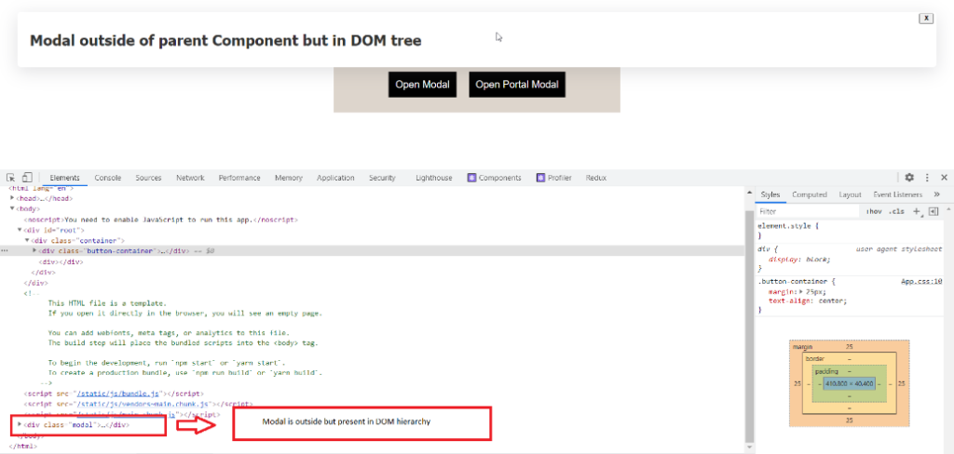Image resolution: width=954 pixels, height=454 pixels.
Task: Toggle the computed styles sidebar icon
Action: point(934,211)
